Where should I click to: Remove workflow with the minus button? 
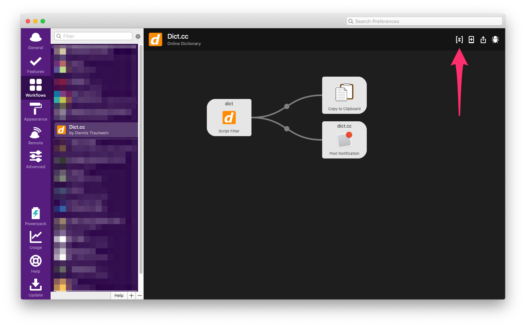(139, 295)
